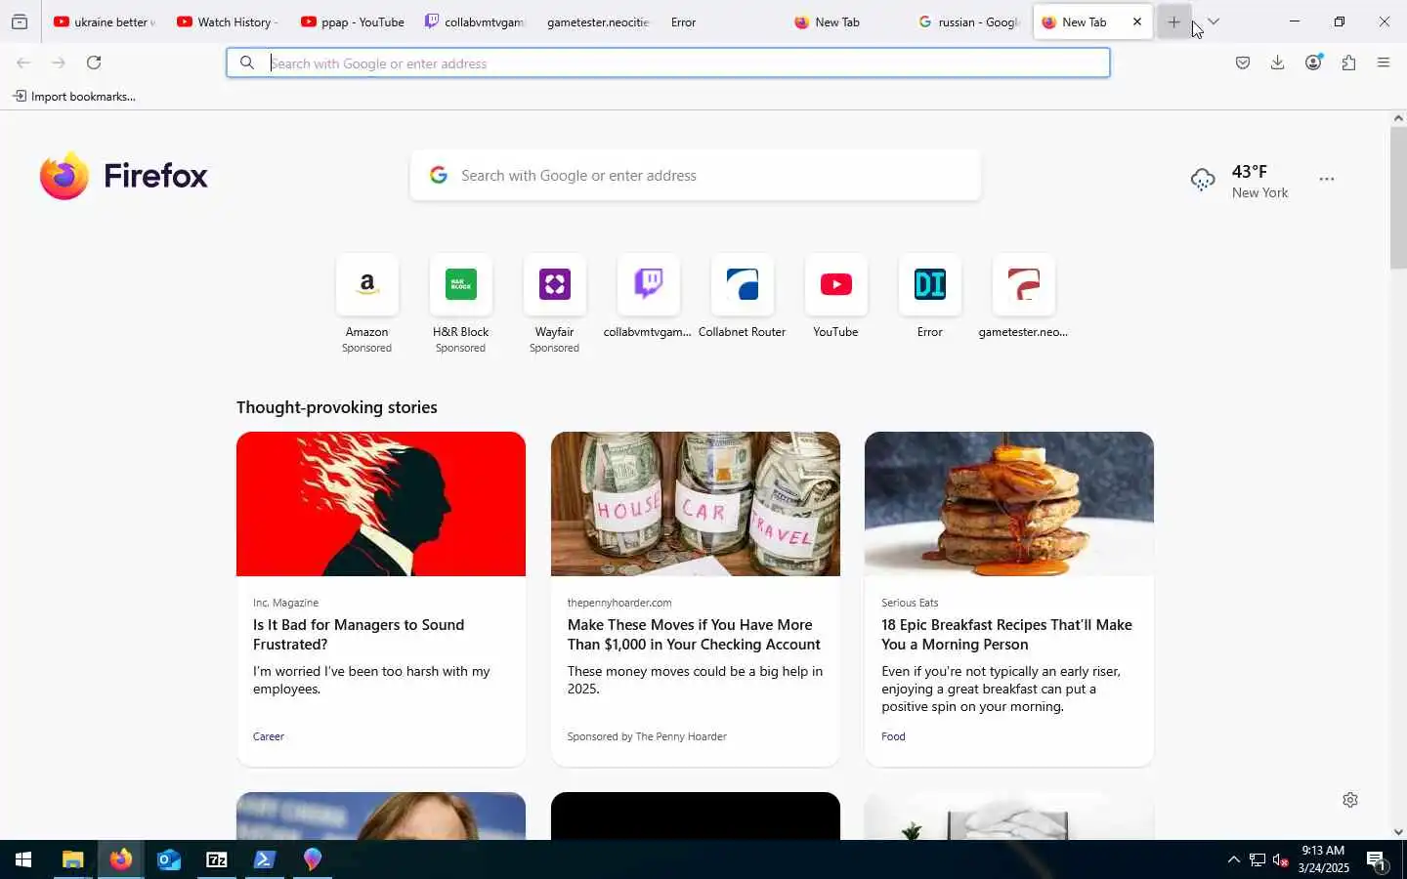
Task: Open the notification center icon
Action: click(1377, 860)
